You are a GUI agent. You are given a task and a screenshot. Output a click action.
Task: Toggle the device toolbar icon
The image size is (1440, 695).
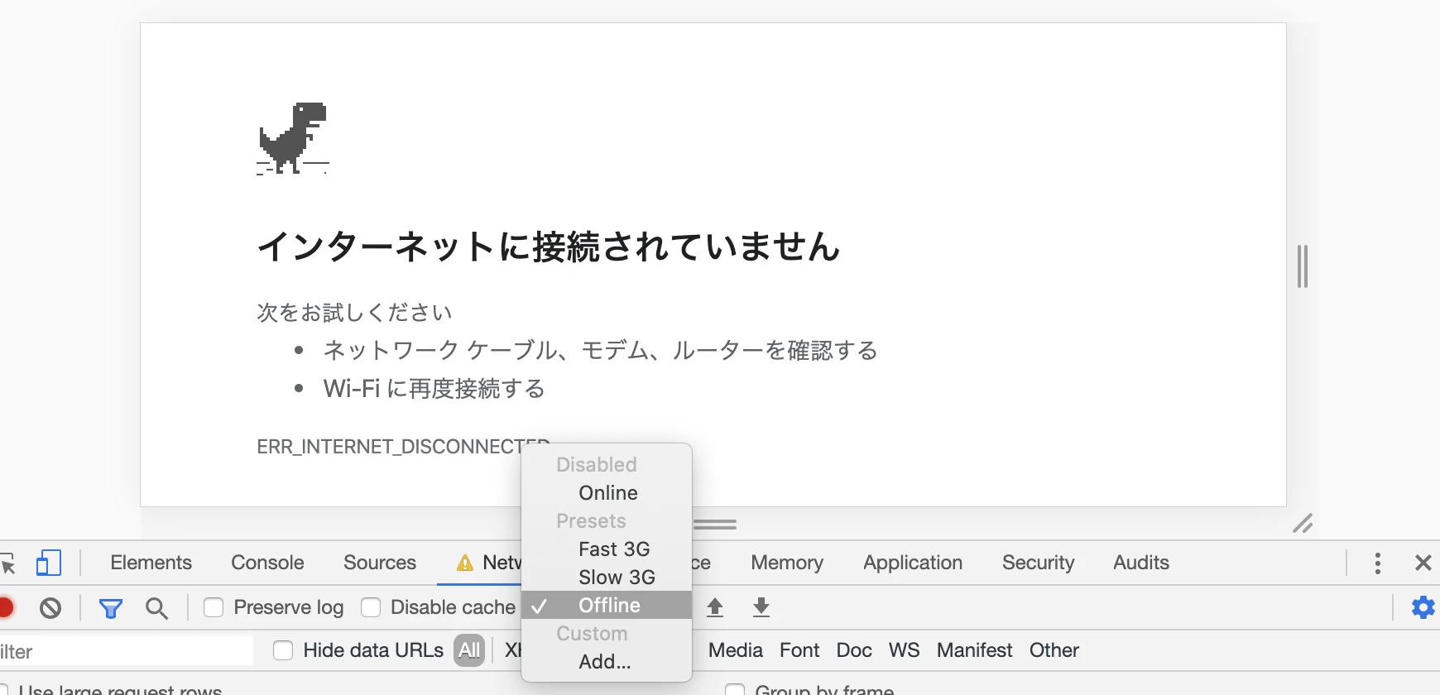click(x=49, y=563)
